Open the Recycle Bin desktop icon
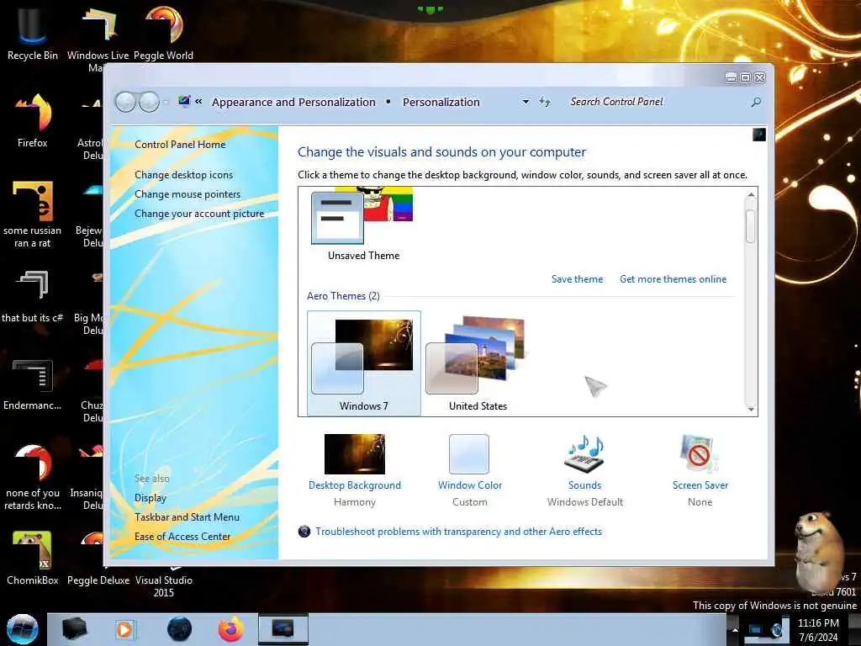 tap(32, 32)
